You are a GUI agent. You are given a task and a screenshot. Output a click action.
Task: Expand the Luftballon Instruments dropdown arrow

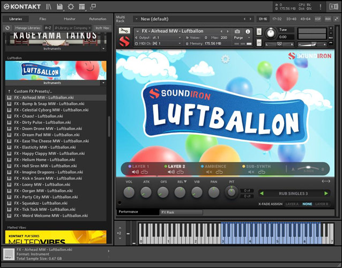click(102, 83)
